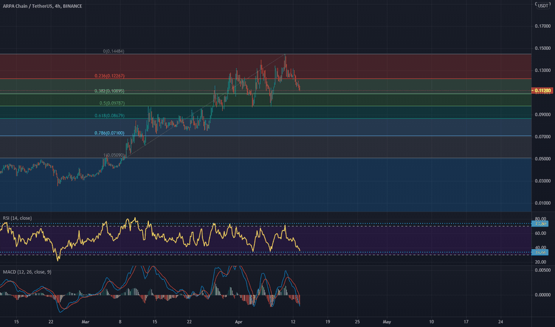The image size is (555, 327).
Task: Click the 24 date label after May
Action: click(x=500, y=322)
